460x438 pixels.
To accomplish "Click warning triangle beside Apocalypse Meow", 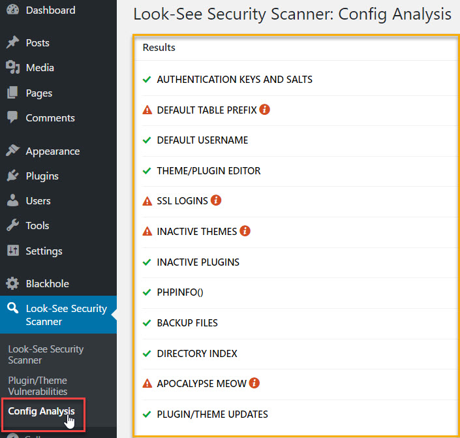I will [147, 383].
